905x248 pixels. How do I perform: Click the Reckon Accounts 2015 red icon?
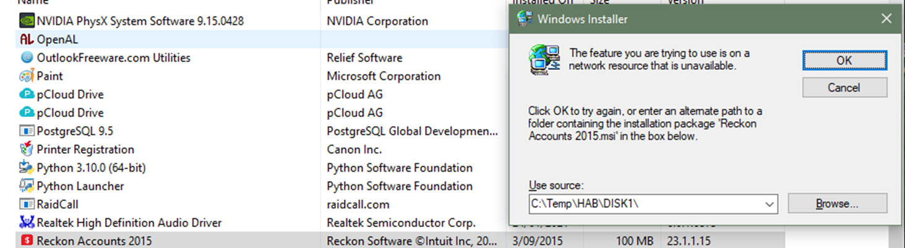click(x=27, y=241)
